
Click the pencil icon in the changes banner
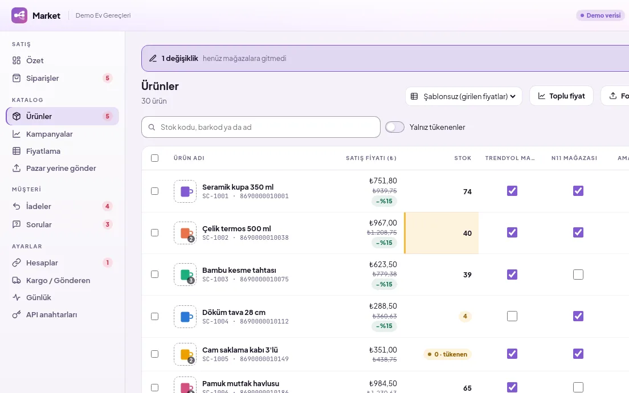coord(153,59)
